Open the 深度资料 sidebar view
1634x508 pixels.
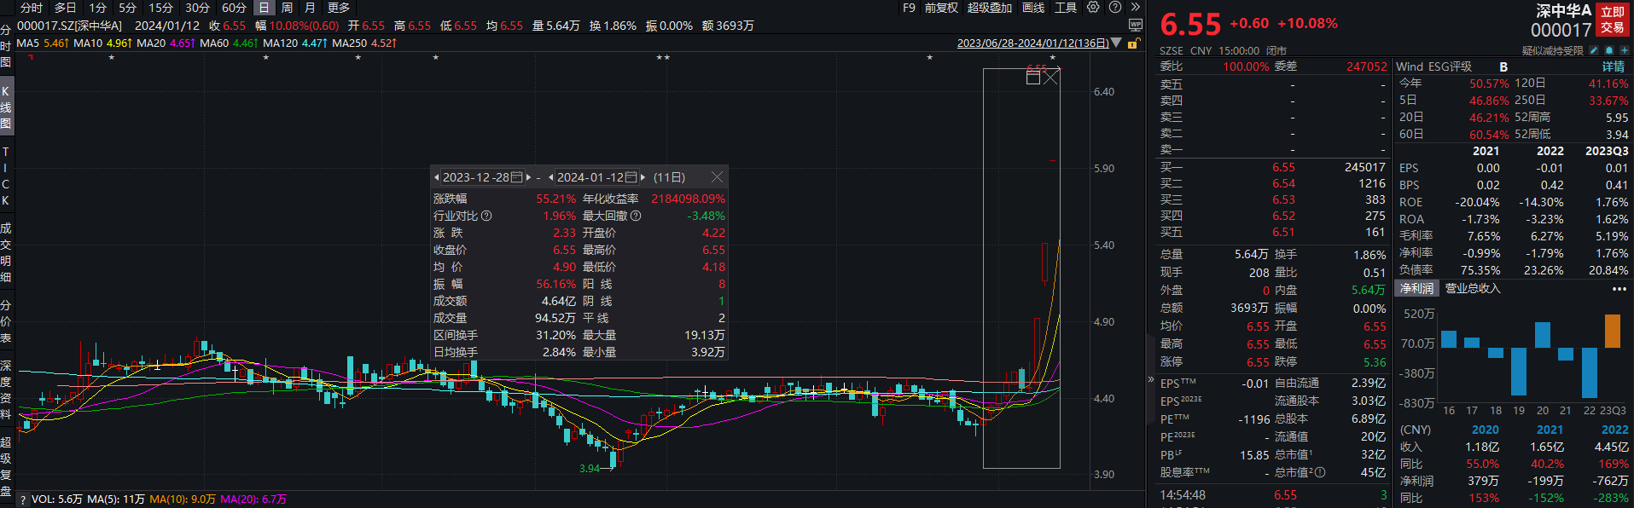pyautogui.click(x=6, y=390)
